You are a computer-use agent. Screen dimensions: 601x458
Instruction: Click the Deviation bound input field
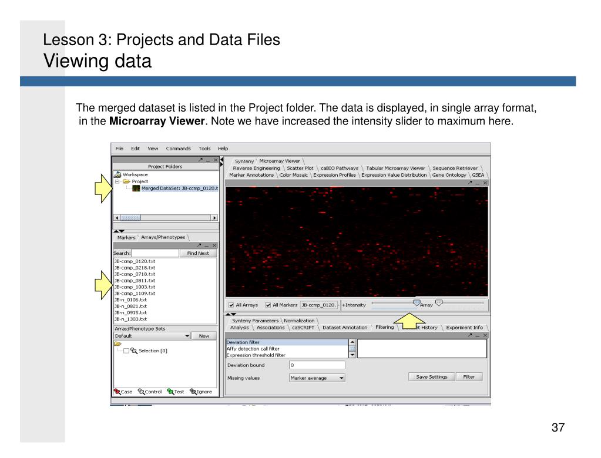tap(317, 365)
